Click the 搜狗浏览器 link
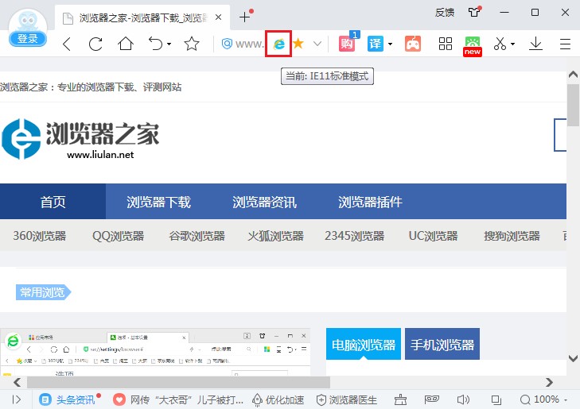 [x=512, y=236]
